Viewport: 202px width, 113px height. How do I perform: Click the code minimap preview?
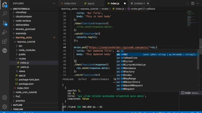pyautogui.click(x=192, y=19)
